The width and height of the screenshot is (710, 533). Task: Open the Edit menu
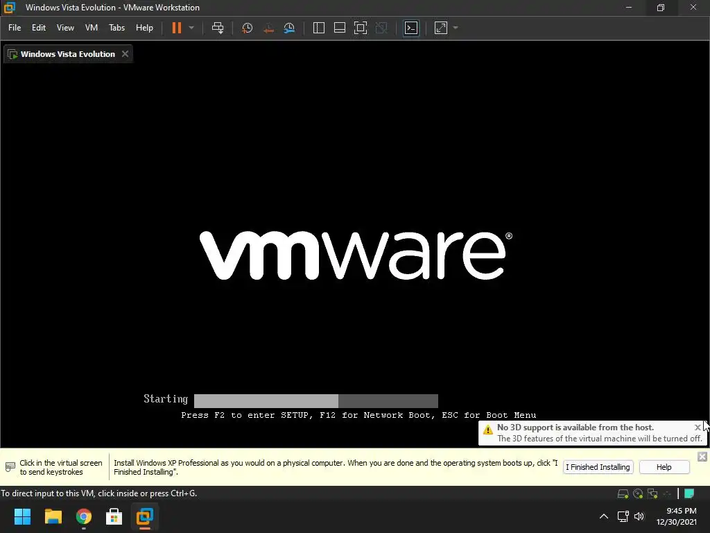39,28
